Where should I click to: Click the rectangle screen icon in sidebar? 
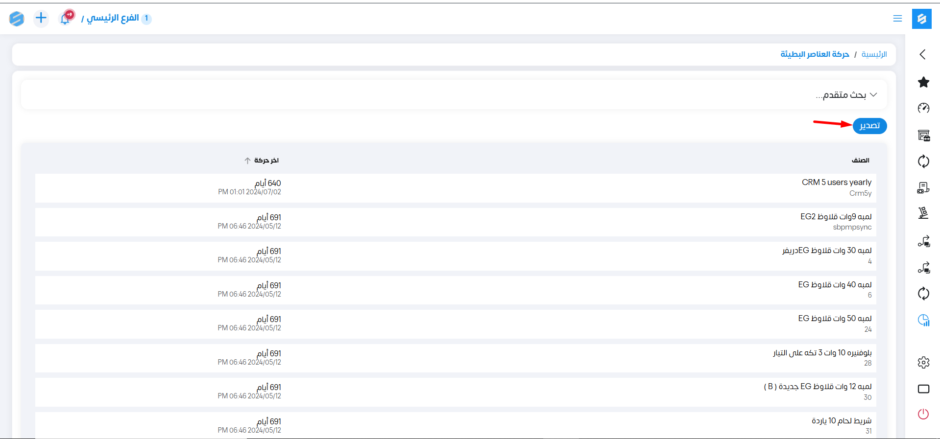[x=923, y=389]
